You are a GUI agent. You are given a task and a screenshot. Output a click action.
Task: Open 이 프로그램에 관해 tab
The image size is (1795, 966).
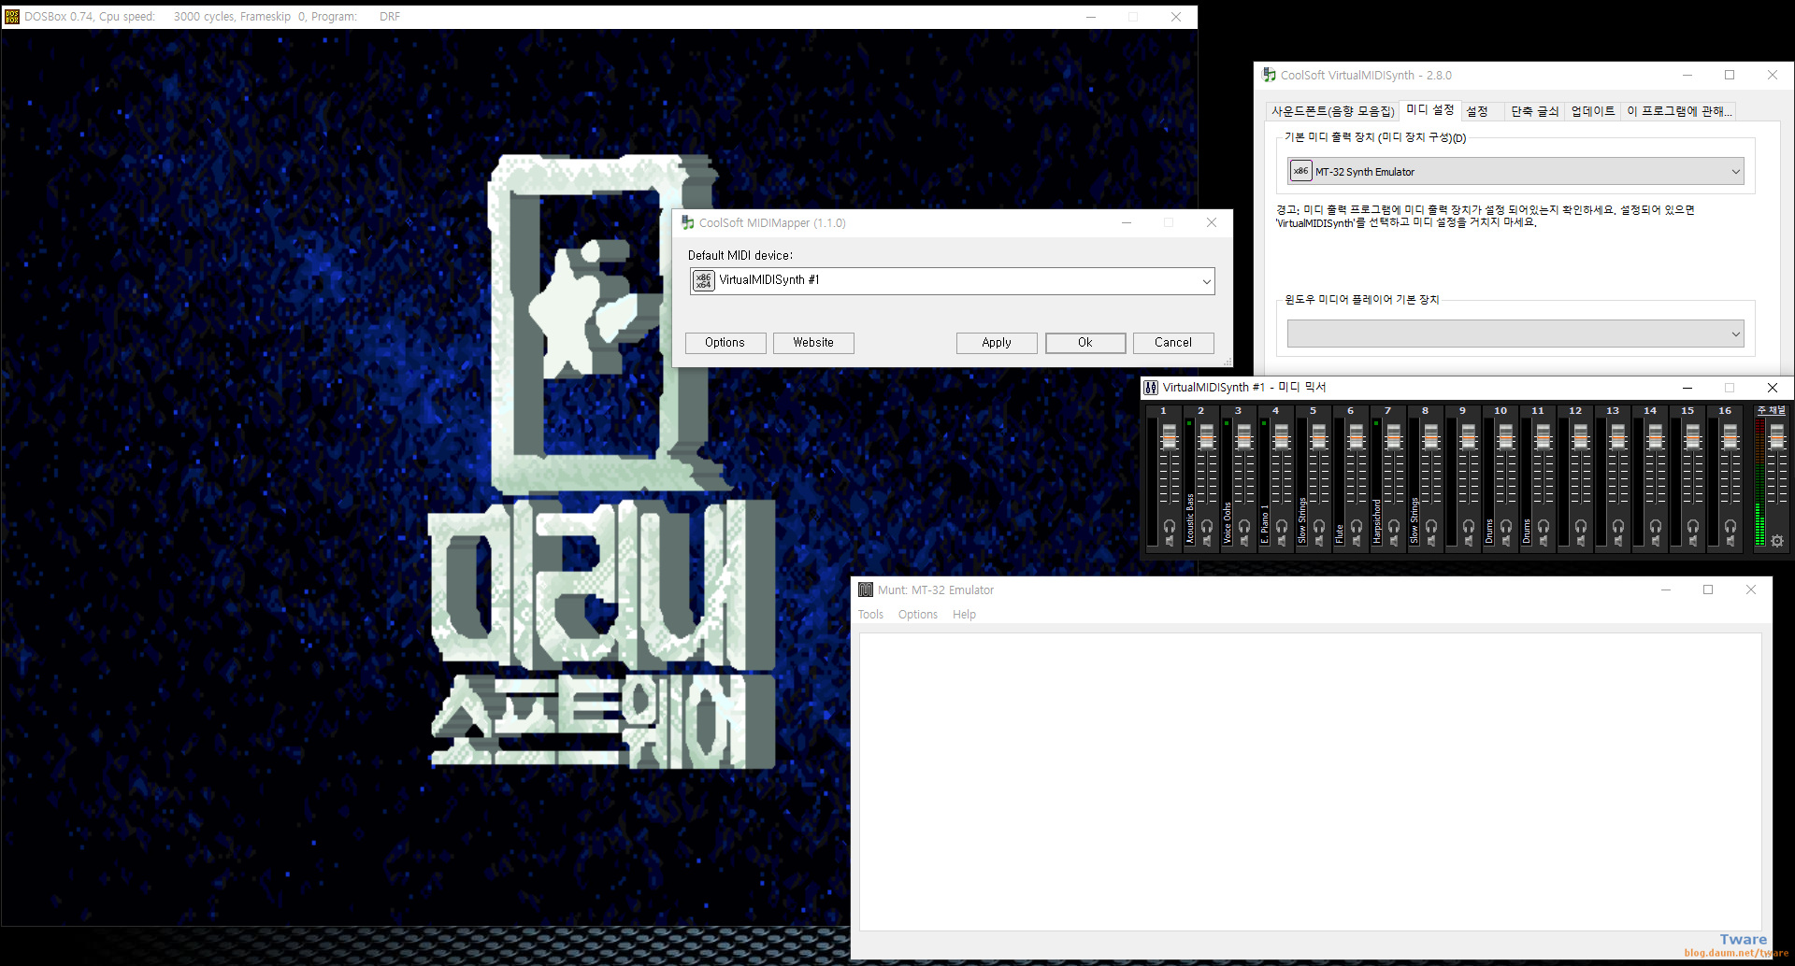(1679, 111)
